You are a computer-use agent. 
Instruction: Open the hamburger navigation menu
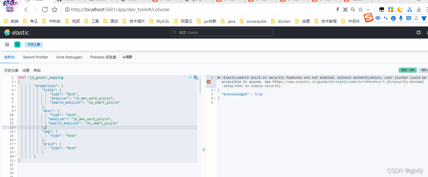[7, 45]
